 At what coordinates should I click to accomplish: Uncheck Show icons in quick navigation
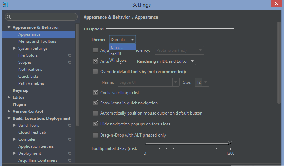point(95,103)
